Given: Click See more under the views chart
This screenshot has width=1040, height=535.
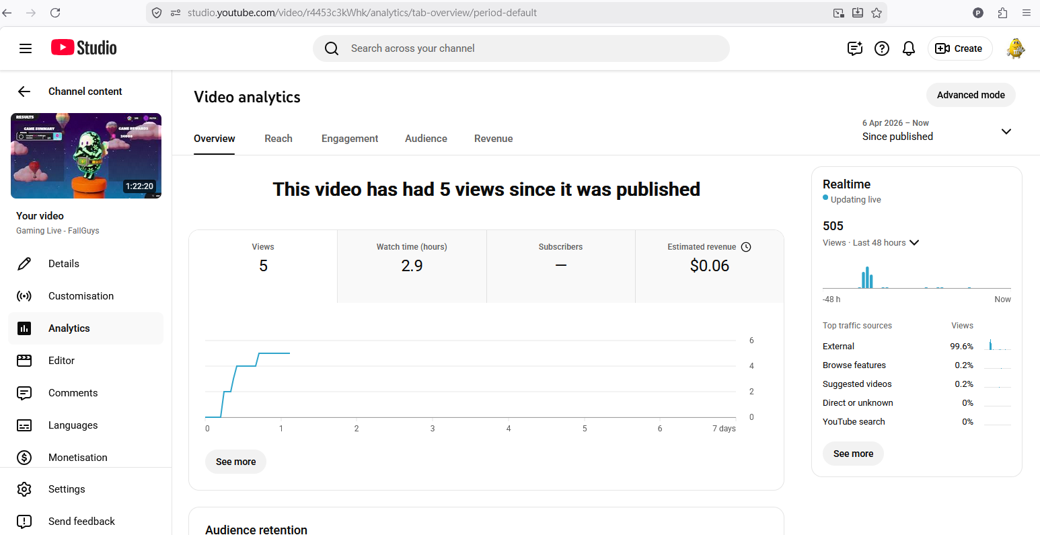Looking at the screenshot, I should pos(235,462).
